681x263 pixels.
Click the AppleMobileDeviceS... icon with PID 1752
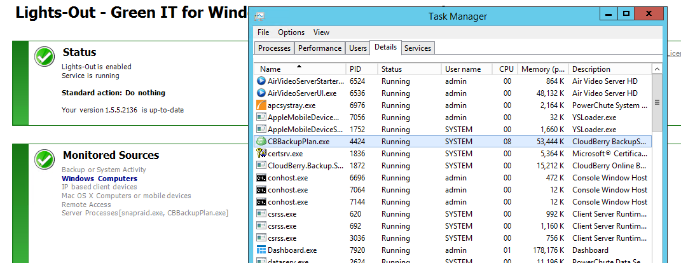click(x=261, y=130)
